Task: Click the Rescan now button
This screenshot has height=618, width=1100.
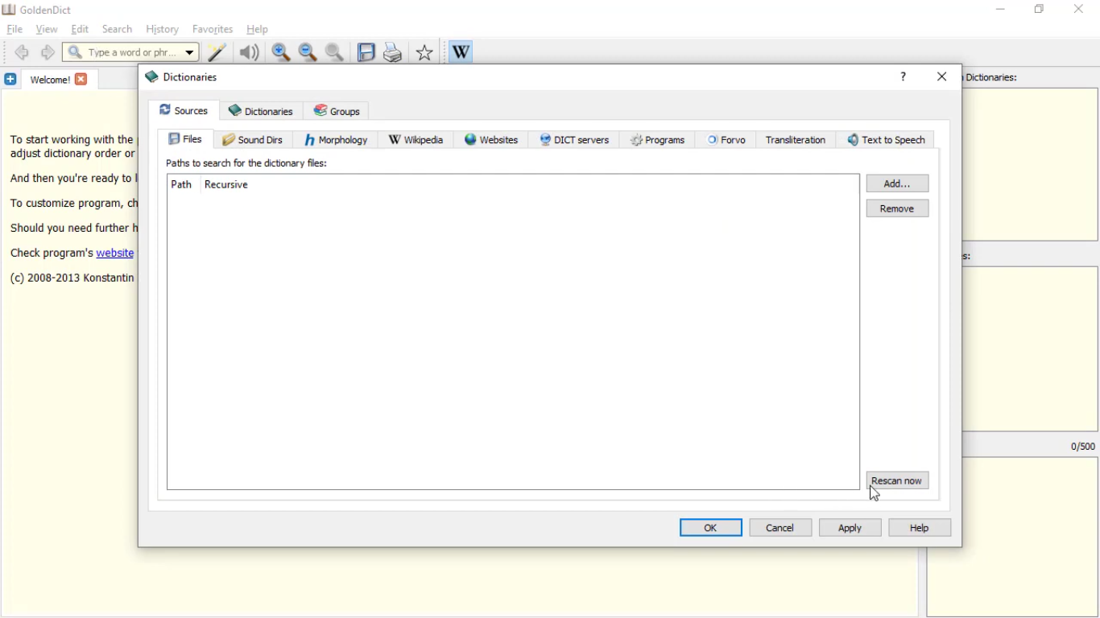Action: tap(897, 480)
